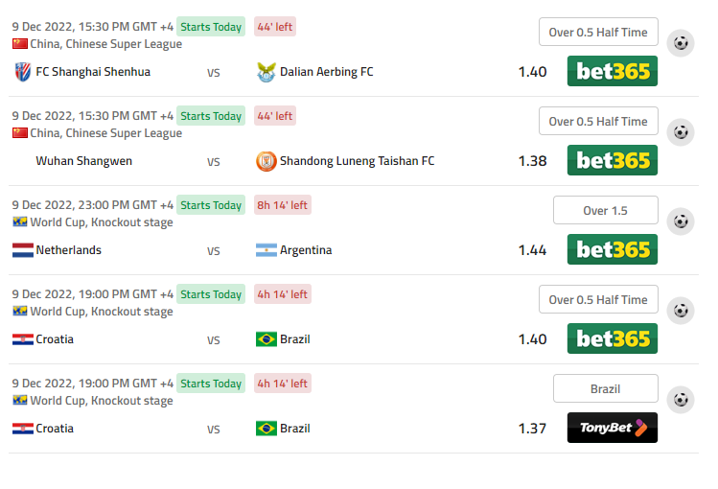Click the soccer ball icon for Wuhan Shangwen match
718x489 pixels.
pos(681,132)
